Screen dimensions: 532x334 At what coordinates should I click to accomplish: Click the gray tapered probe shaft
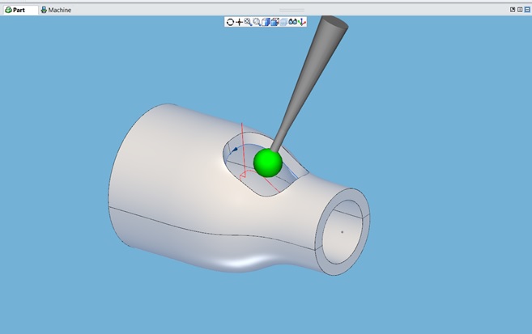(309, 85)
